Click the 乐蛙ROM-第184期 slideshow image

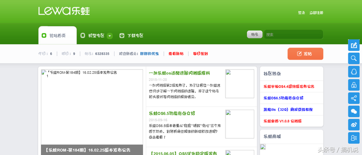point(92,107)
